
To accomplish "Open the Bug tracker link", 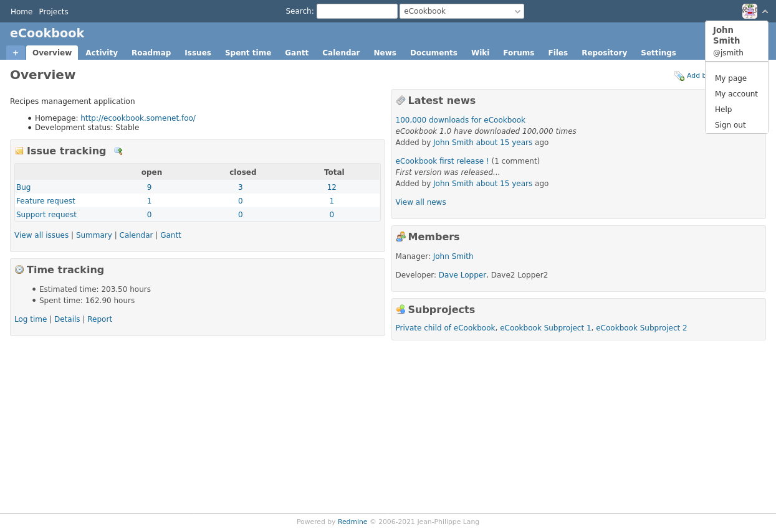I will pyautogui.click(x=23, y=187).
